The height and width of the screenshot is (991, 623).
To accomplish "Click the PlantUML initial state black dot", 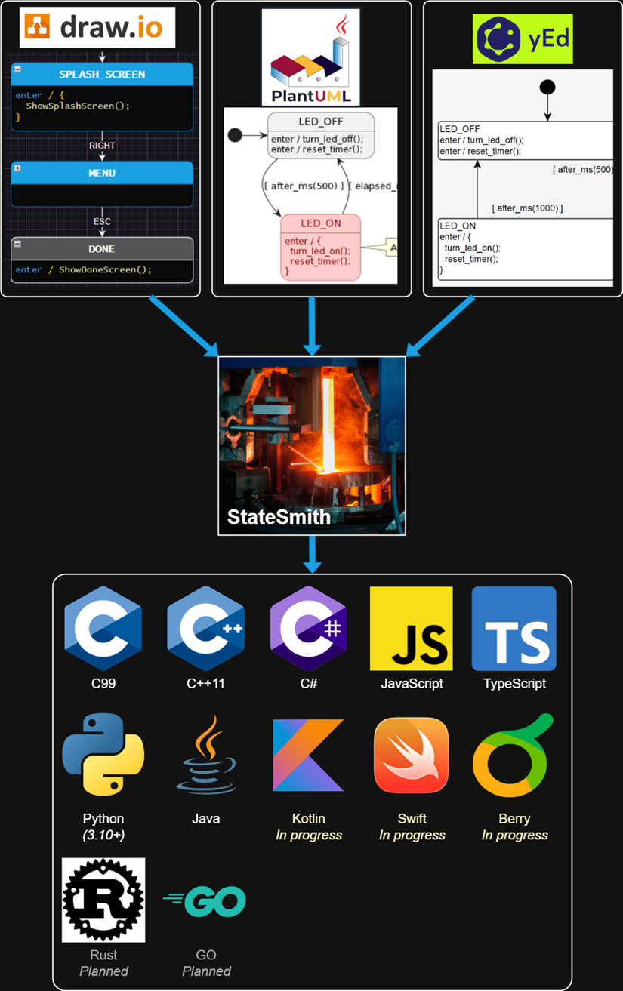I will click(235, 135).
